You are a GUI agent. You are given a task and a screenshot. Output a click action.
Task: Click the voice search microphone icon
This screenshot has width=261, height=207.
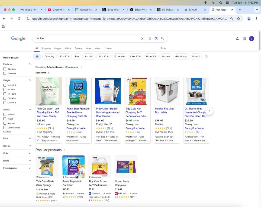click(150, 38)
